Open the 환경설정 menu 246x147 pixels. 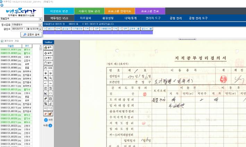point(108,18)
